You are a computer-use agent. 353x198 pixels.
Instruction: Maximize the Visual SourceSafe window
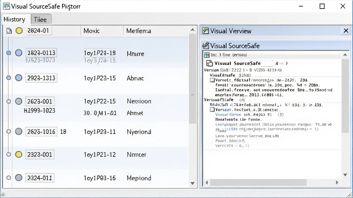[x=322, y=6]
